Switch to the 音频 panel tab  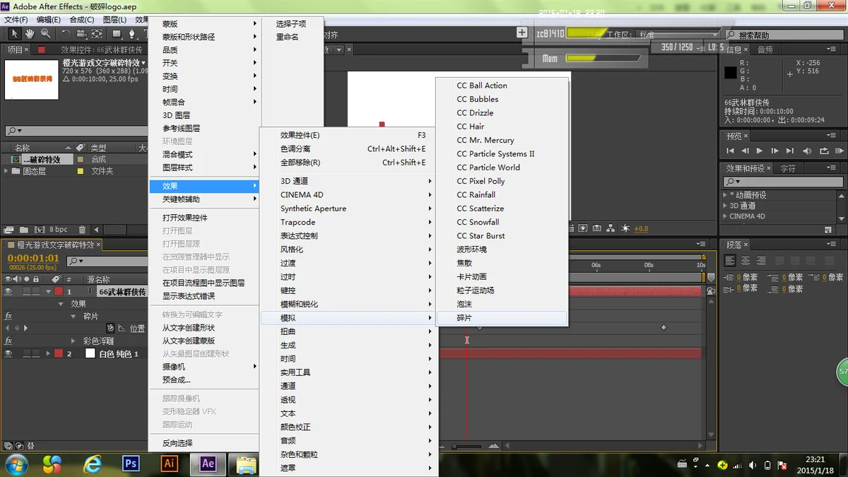pos(765,49)
